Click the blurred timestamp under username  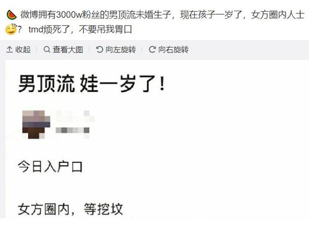pyautogui.click(x=72, y=131)
